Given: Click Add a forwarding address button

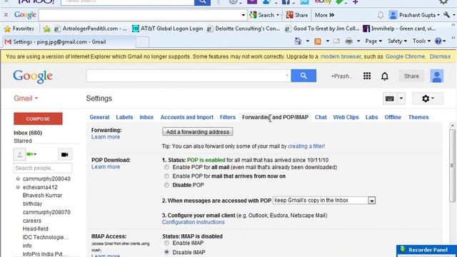Looking at the screenshot, I should 197,131.
